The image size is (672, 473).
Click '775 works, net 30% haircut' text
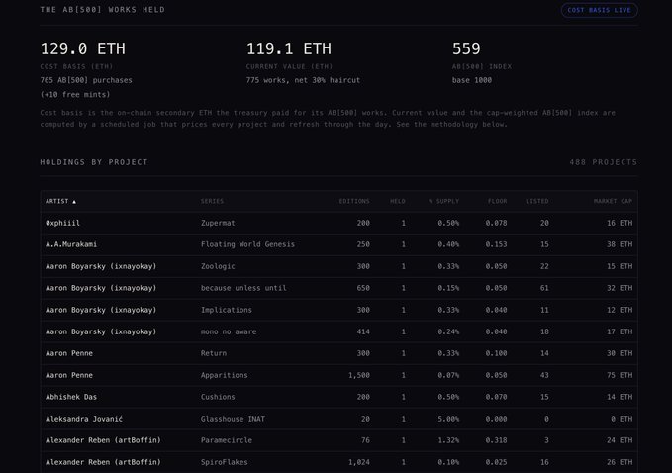coord(303,80)
